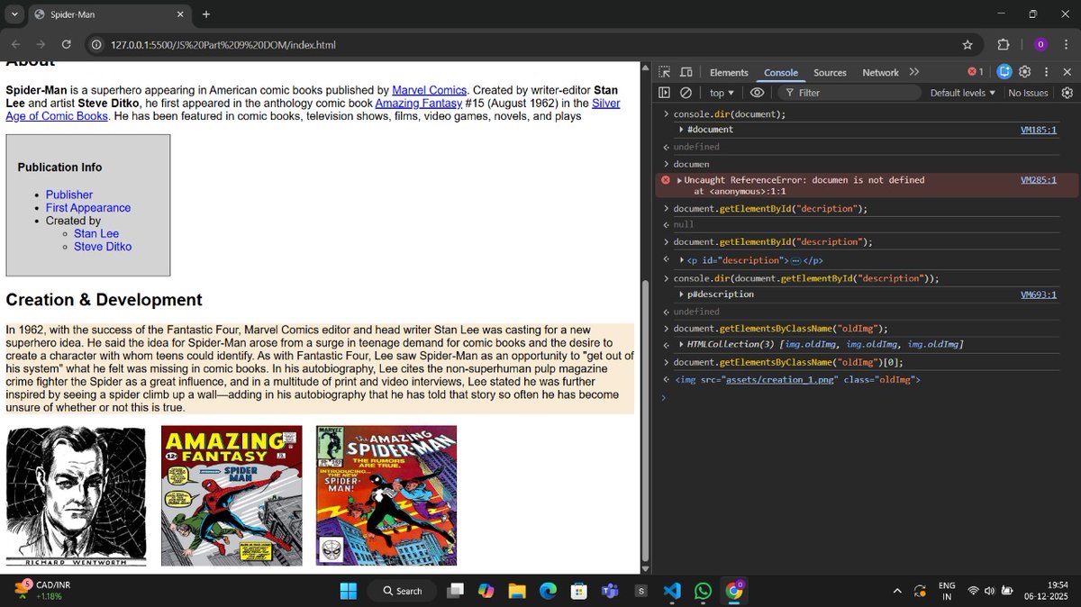Launch WhatsApp from the taskbar
The height and width of the screenshot is (607, 1081).
pyautogui.click(x=703, y=591)
